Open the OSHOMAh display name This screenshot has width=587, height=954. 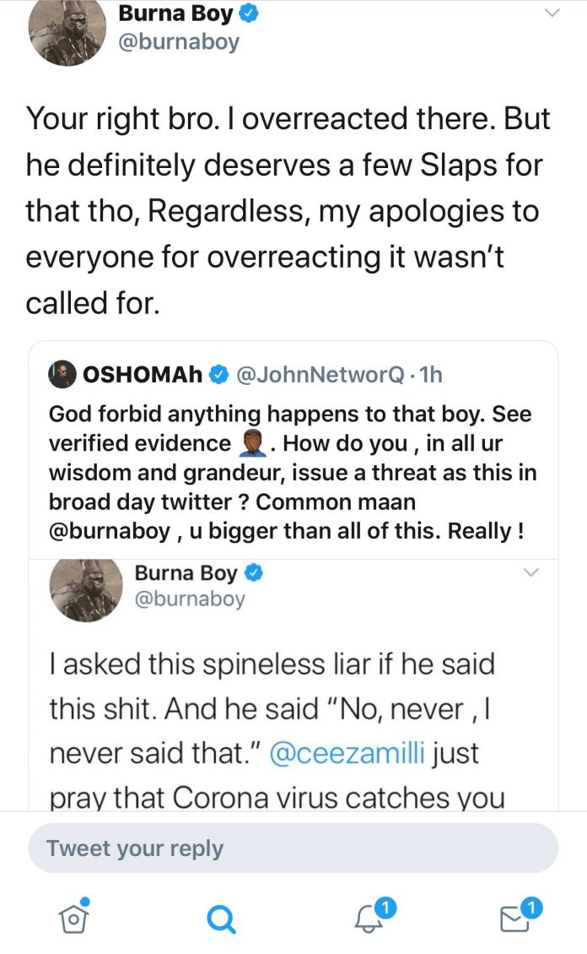(143, 375)
